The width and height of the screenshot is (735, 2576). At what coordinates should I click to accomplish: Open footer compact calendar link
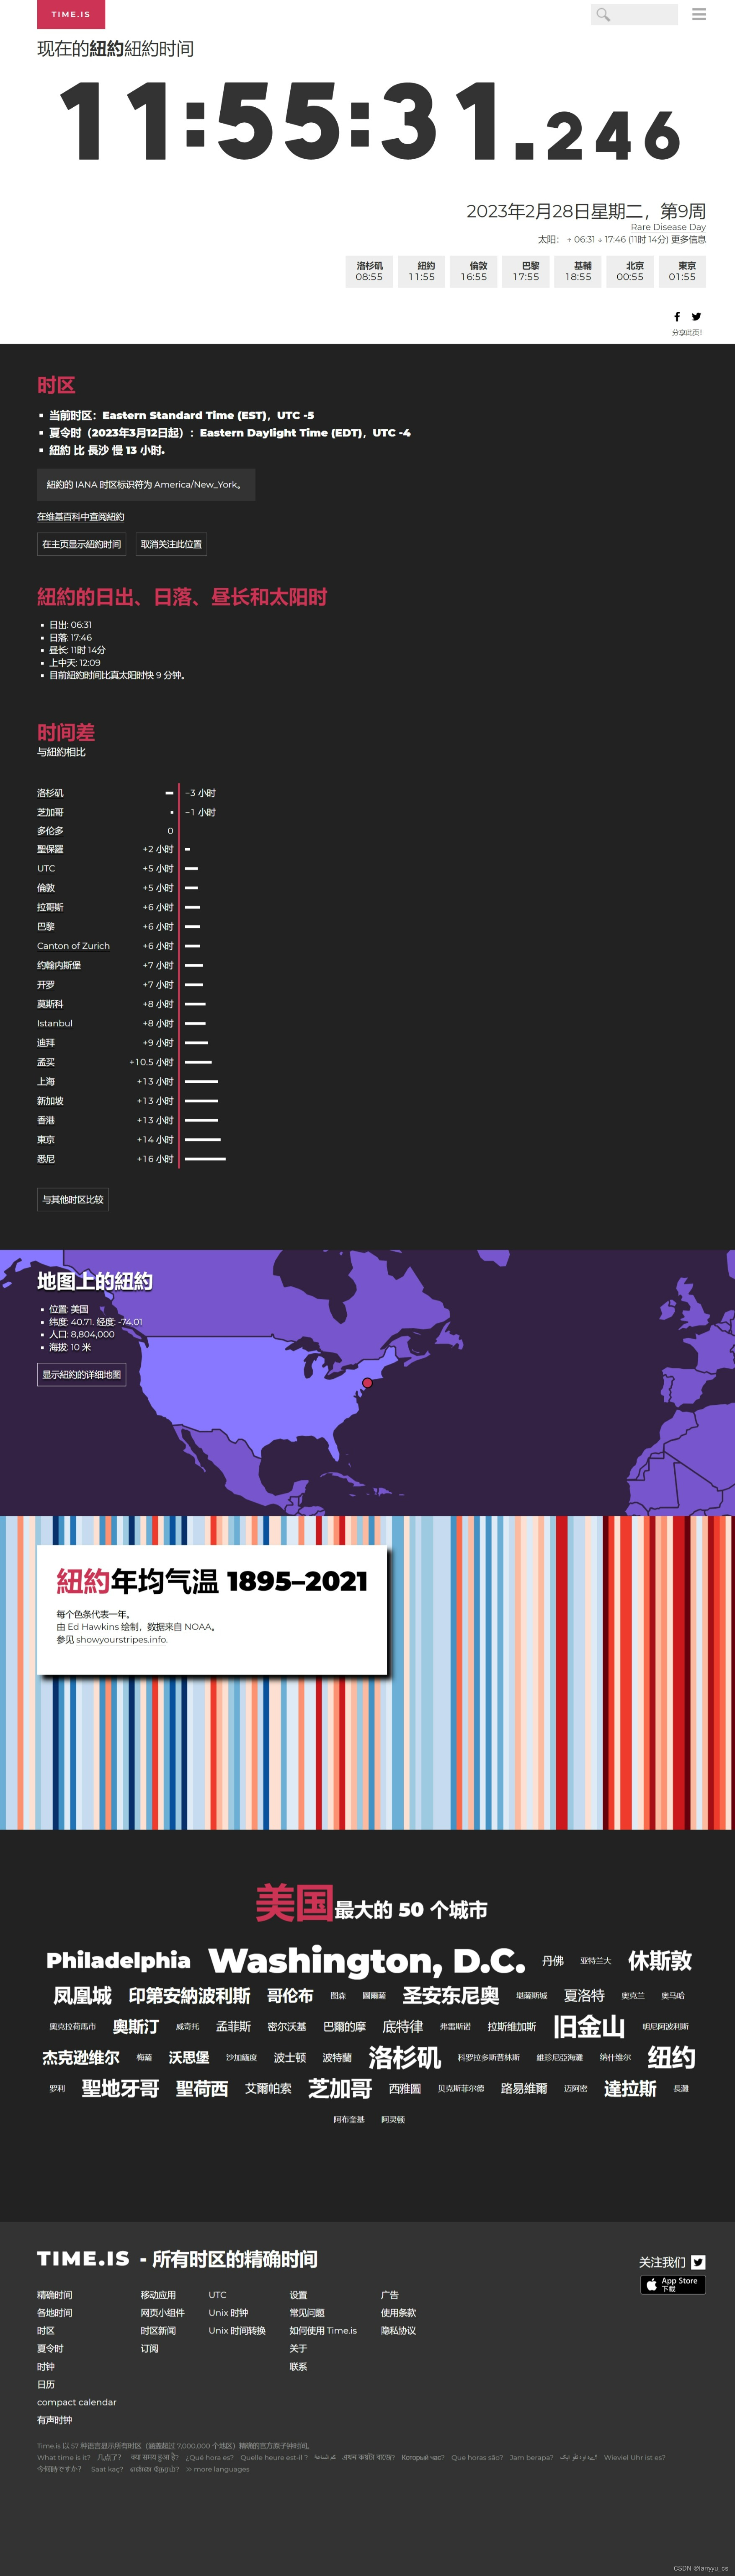pyautogui.click(x=77, y=2402)
